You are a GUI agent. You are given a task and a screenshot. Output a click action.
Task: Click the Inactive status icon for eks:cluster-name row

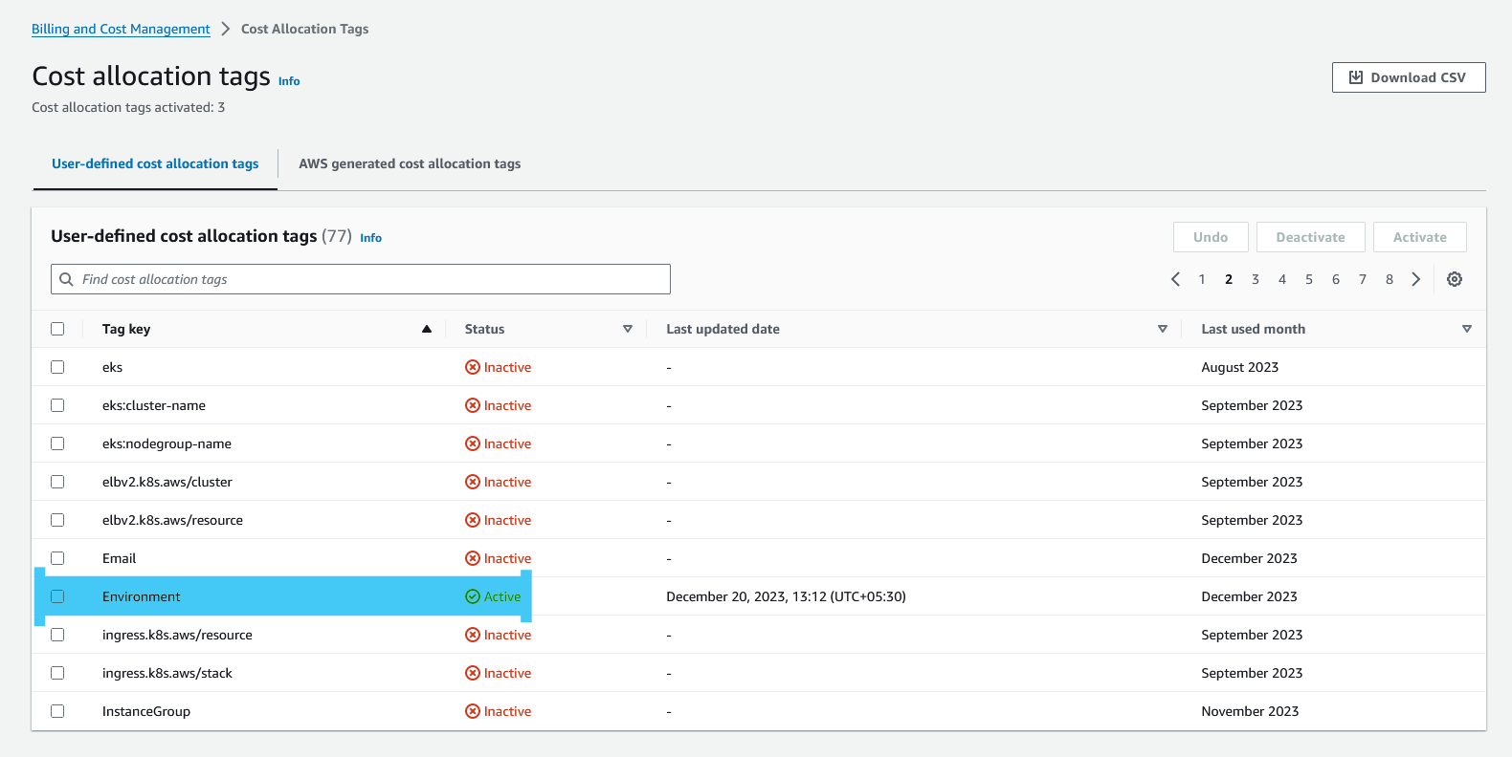pyautogui.click(x=473, y=405)
